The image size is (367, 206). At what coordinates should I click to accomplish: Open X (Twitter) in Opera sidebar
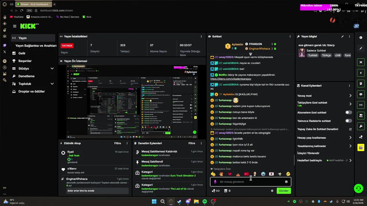pos(5,52)
